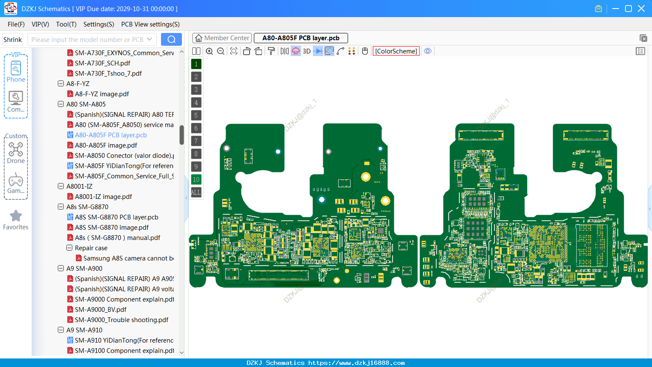Zoom out of the PCB view
Viewport: 652px width, 367px height.
tap(221, 51)
